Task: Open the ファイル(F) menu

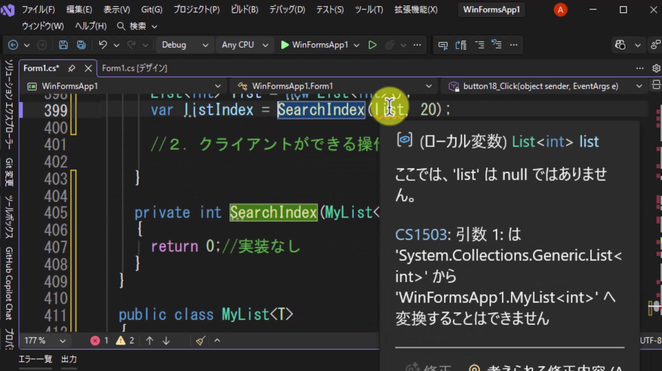Action: pyautogui.click(x=38, y=9)
